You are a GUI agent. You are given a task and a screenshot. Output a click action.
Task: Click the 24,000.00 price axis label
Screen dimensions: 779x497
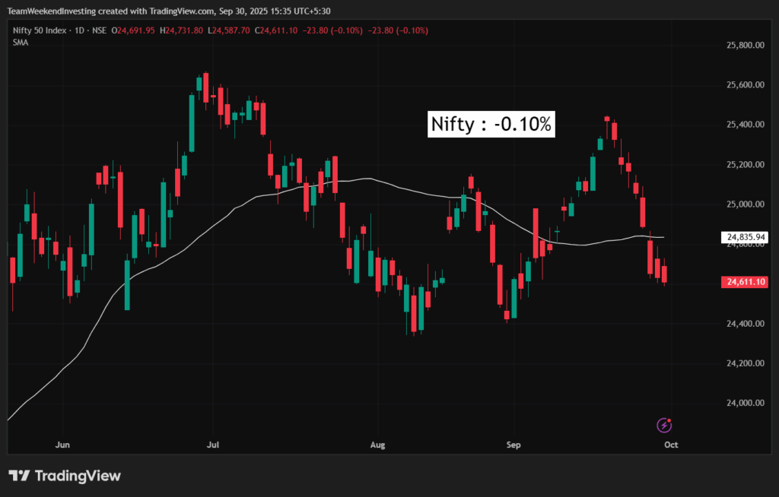click(745, 403)
